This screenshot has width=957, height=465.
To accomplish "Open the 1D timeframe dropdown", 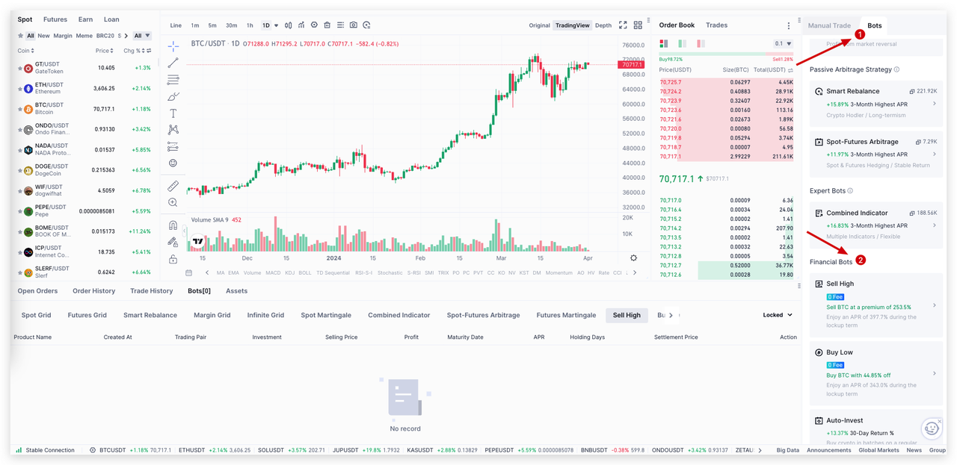I will click(x=270, y=25).
